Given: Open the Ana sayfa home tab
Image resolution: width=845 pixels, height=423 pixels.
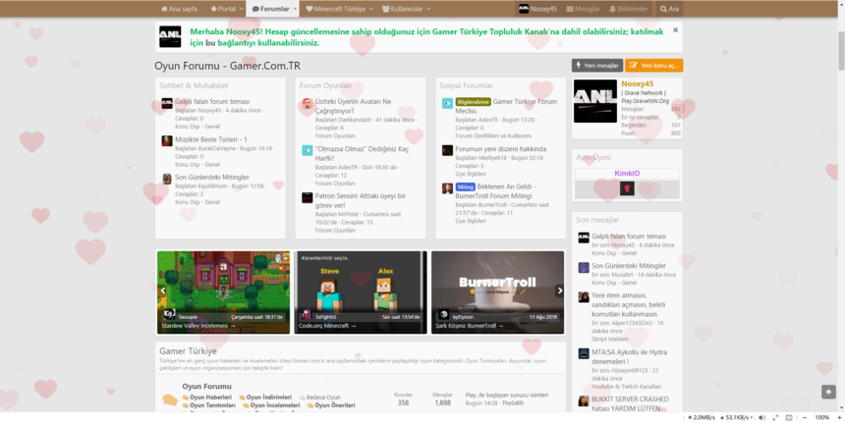Looking at the screenshot, I should pyautogui.click(x=179, y=9).
